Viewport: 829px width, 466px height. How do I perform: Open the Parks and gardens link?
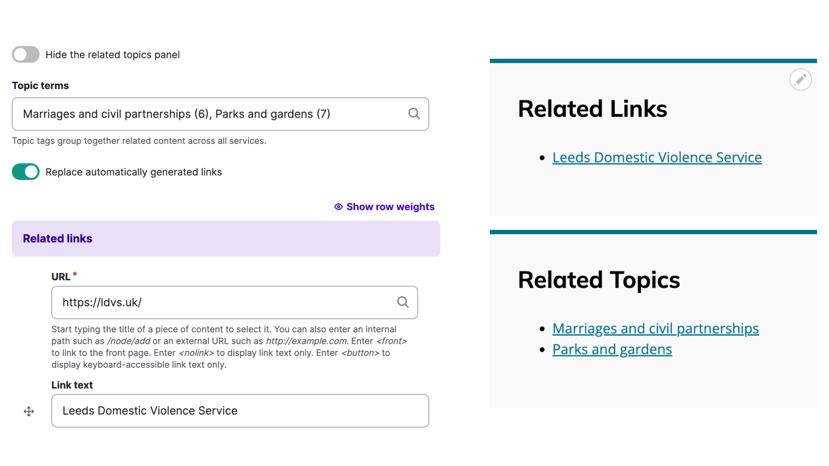click(612, 349)
